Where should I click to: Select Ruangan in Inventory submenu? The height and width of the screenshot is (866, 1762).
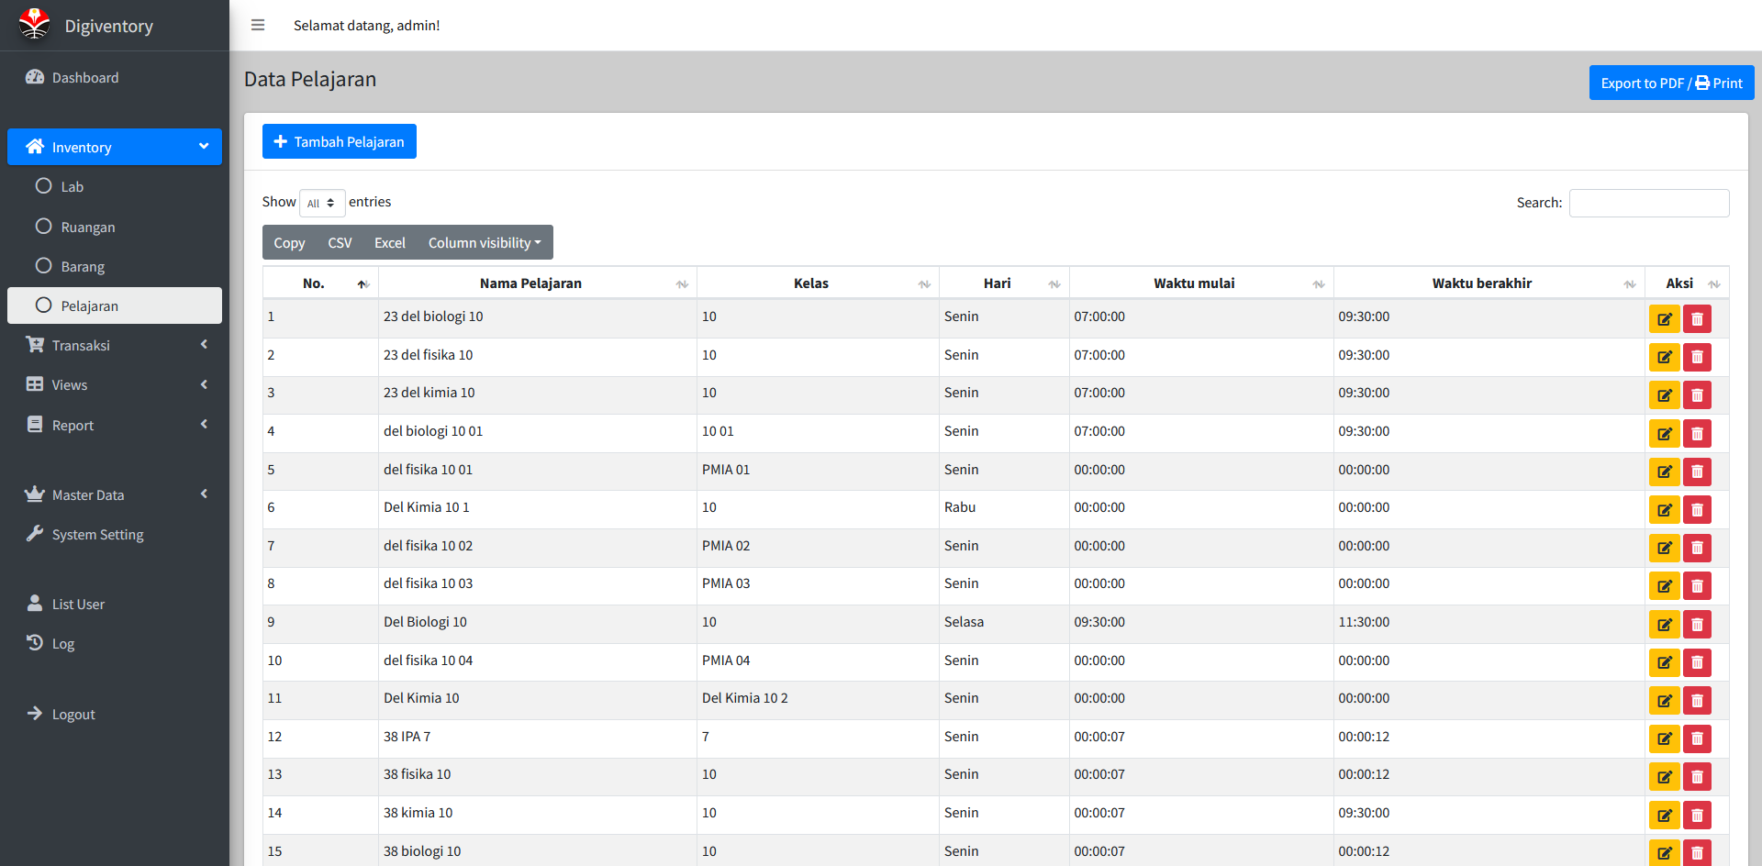87,228
